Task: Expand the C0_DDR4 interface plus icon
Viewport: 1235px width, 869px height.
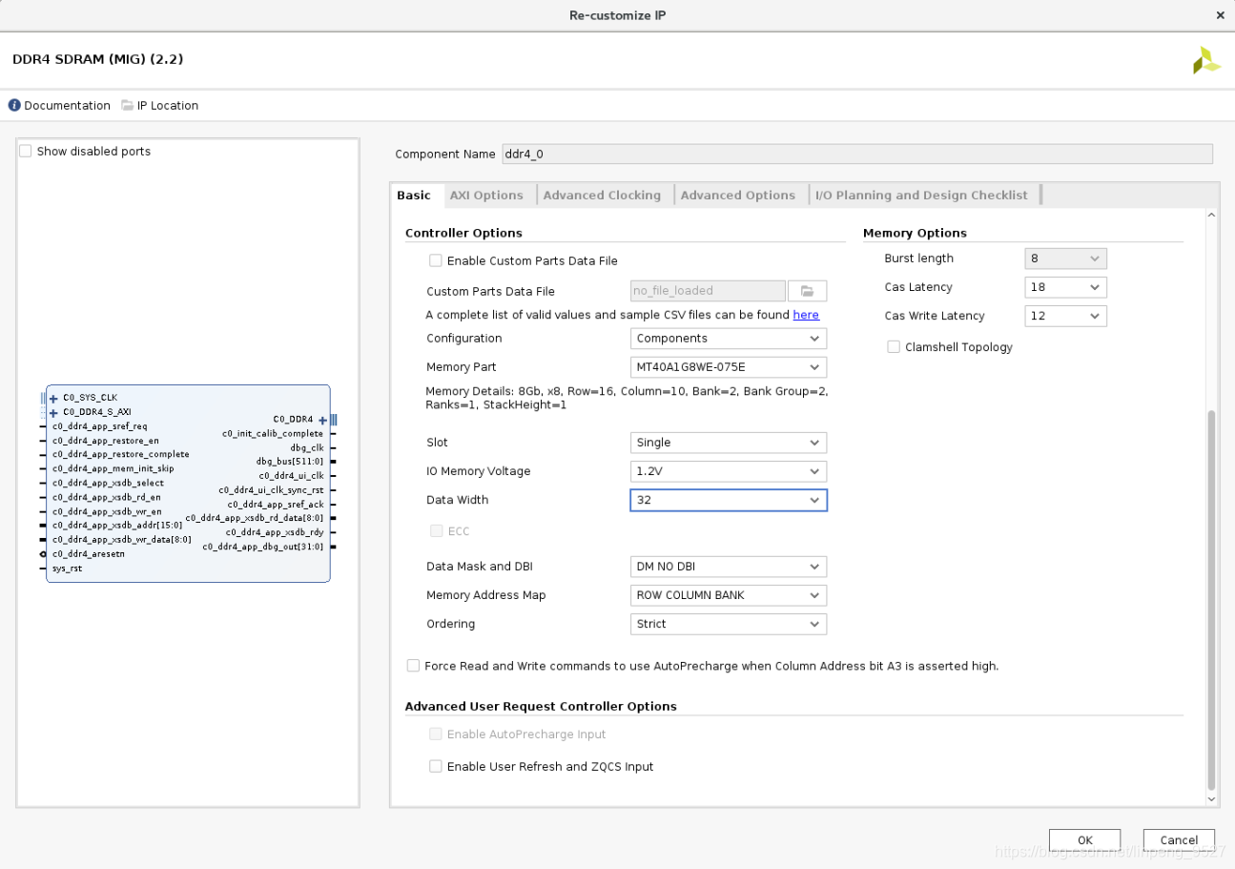Action: coord(322,421)
